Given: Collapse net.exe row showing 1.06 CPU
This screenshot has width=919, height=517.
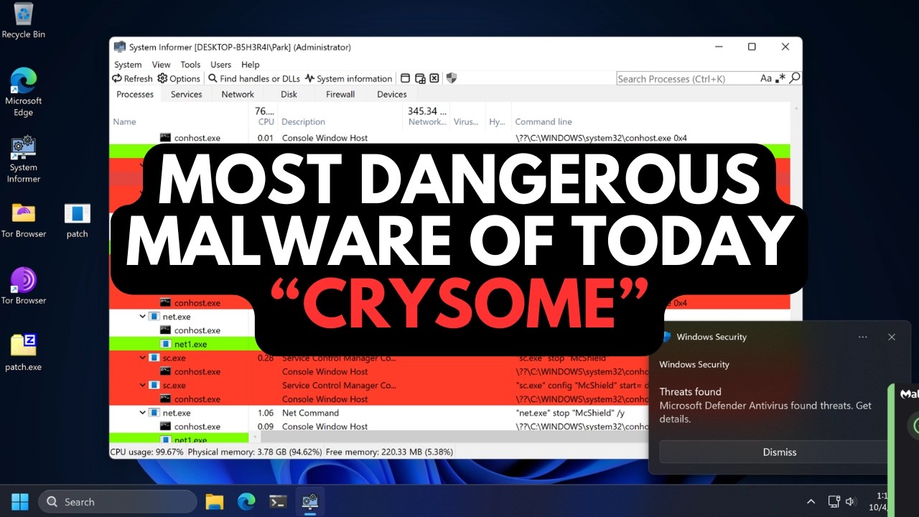Looking at the screenshot, I should point(143,413).
